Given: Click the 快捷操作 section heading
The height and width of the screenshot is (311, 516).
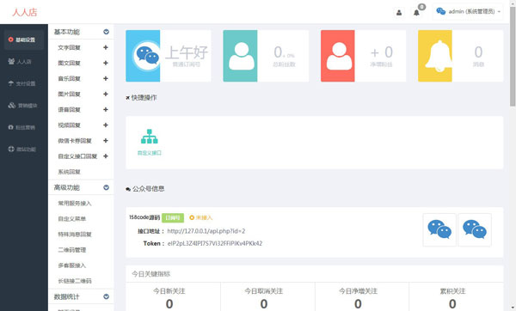Looking at the screenshot, I should (x=141, y=98).
